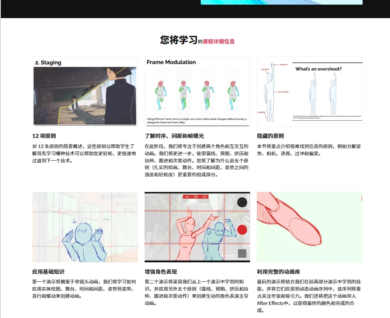390x318 pixels.
Task: Click the gray stop square in camera image
Action: tap(242, 252)
